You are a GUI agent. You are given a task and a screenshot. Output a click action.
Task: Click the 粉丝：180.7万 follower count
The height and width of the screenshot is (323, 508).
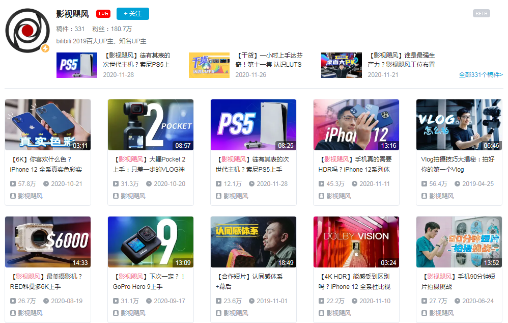point(112,29)
